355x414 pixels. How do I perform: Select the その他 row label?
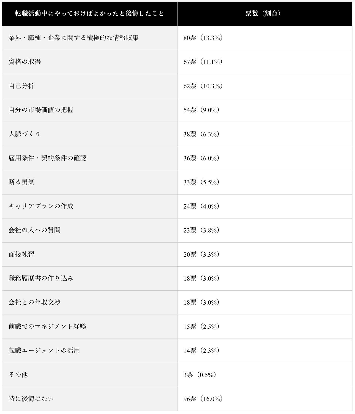(18, 375)
